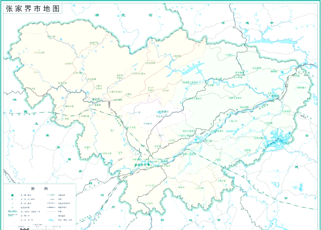Click the town label 通津铺镇
Viewport: 321px width, 230px height.
point(239,73)
